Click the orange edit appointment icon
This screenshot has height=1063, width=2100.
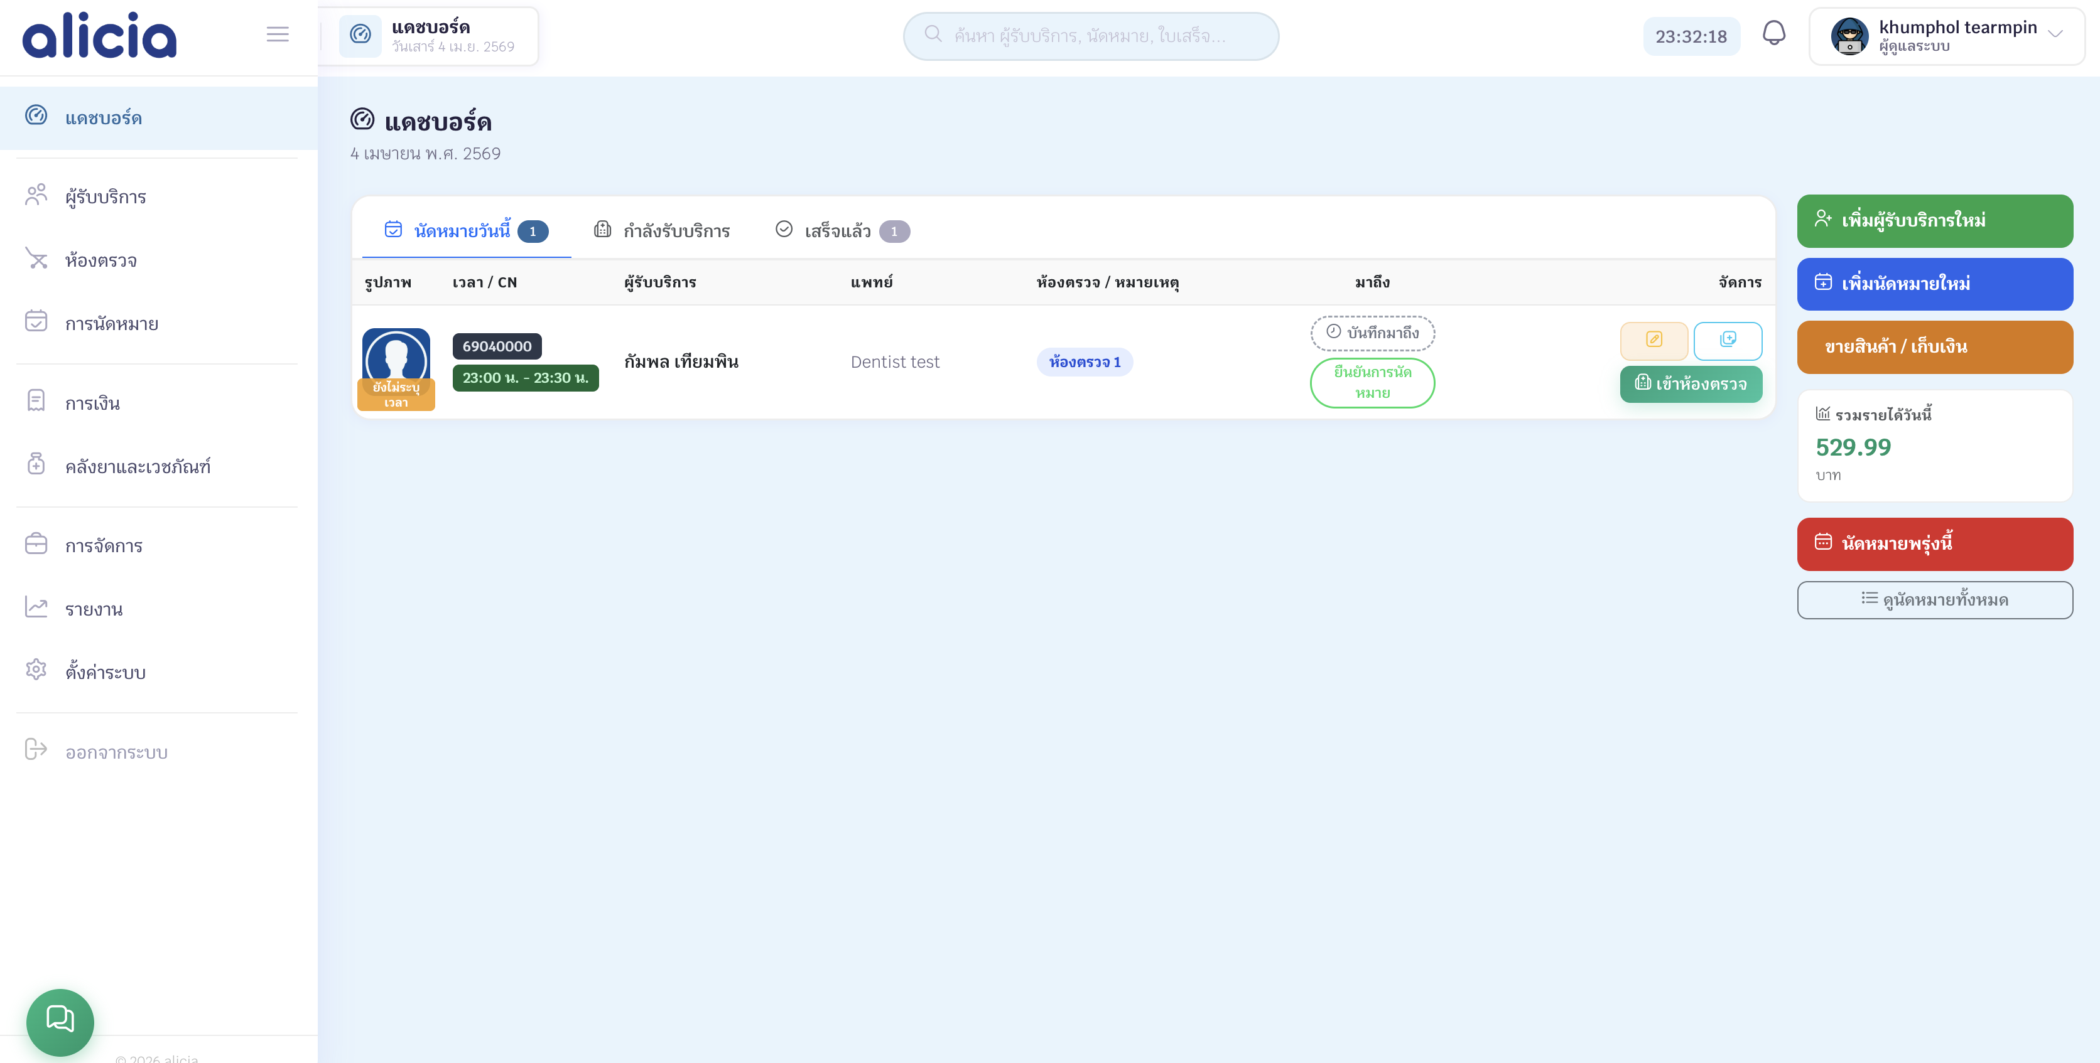pos(1653,339)
